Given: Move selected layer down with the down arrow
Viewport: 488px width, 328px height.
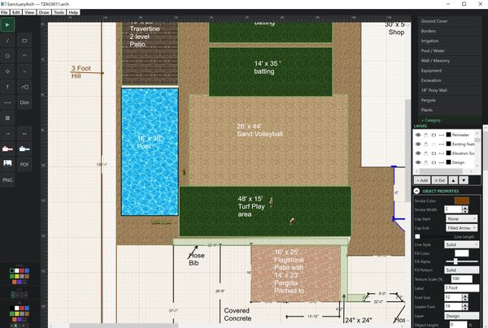Looking at the screenshot, I should pyautogui.click(x=464, y=180).
